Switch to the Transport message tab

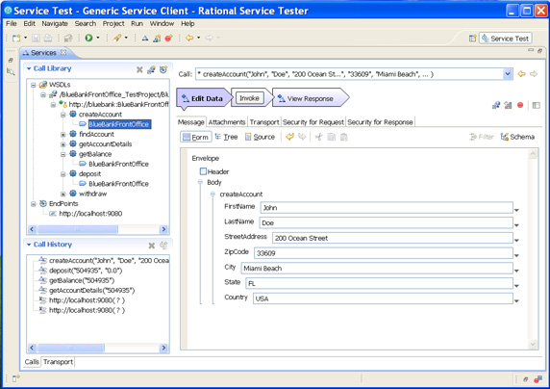click(264, 122)
